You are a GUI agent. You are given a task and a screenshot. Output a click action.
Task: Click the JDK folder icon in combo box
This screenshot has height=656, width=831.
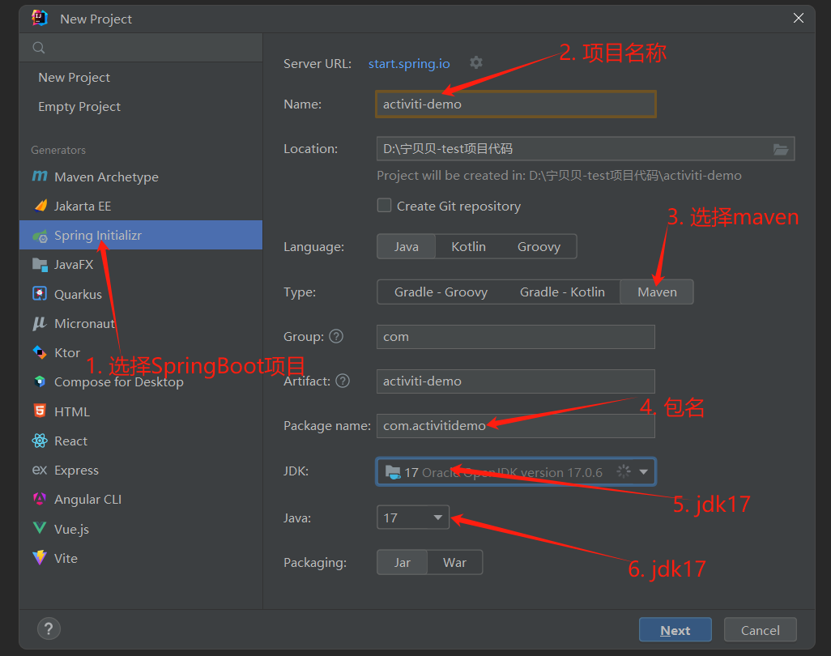(393, 471)
